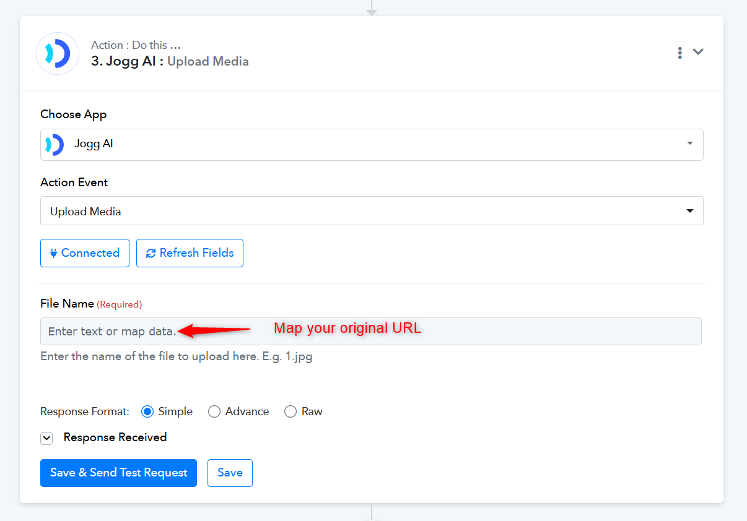Screen dimensions: 747x521
Task: Click the step title '3. Jogg AI : Upload Media'
Action: (170, 61)
